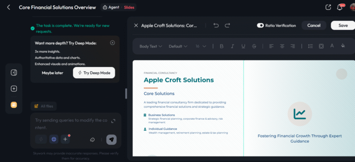Apply italic formatting to text
The height and width of the screenshot is (162, 355).
(x=233, y=46)
